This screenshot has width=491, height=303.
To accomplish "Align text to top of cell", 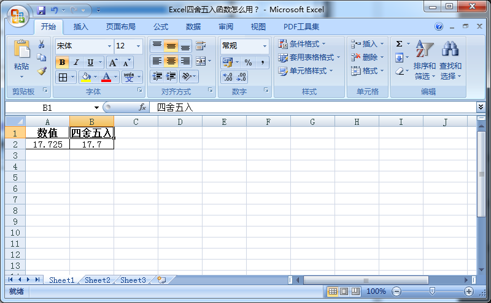I will 157,47.
